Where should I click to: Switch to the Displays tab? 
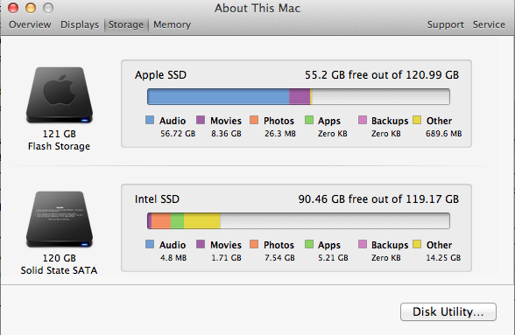point(80,24)
